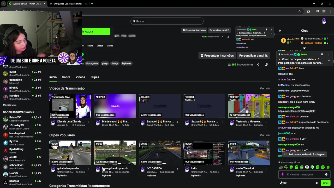Play the luan gritando pra crlh clip thumbnail
This screenshot has height=188, width=334.
[115, 153]
